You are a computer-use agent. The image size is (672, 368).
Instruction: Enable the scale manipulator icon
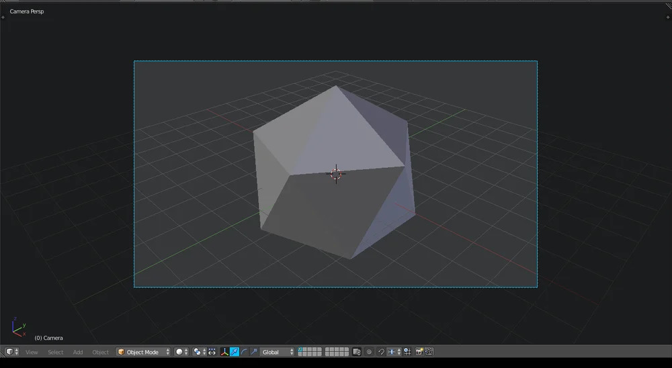tap(253, 352)
